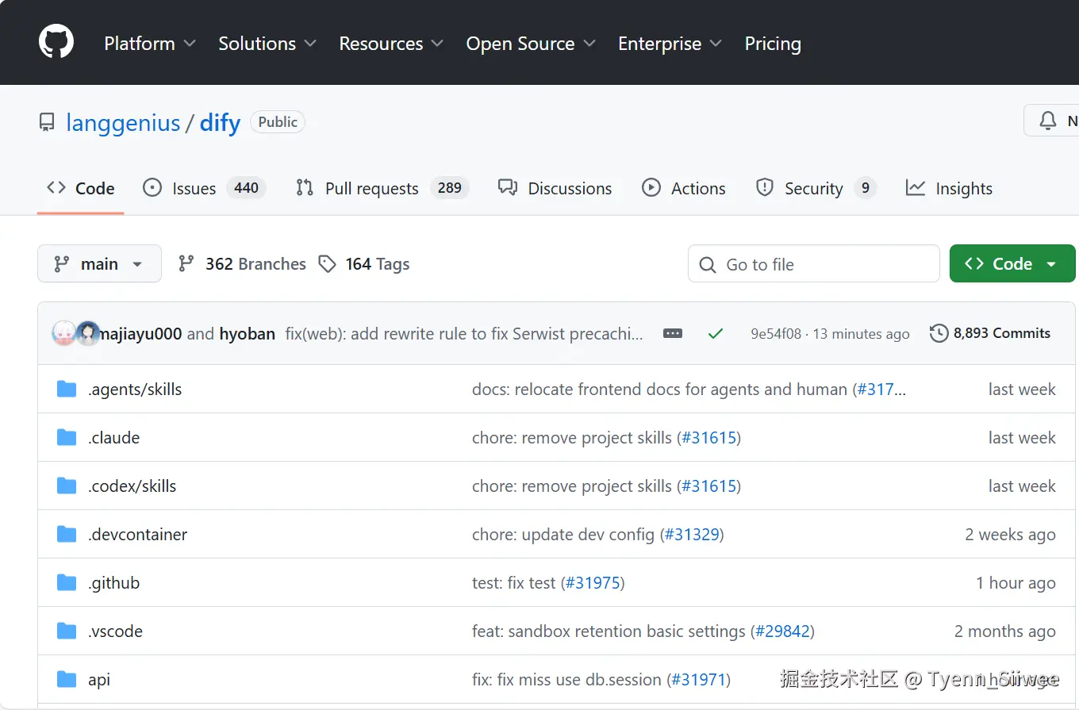Open the .github folder

(x=113, y=582)
